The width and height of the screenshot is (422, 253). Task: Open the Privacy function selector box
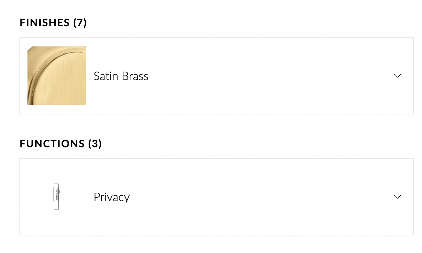216,197
